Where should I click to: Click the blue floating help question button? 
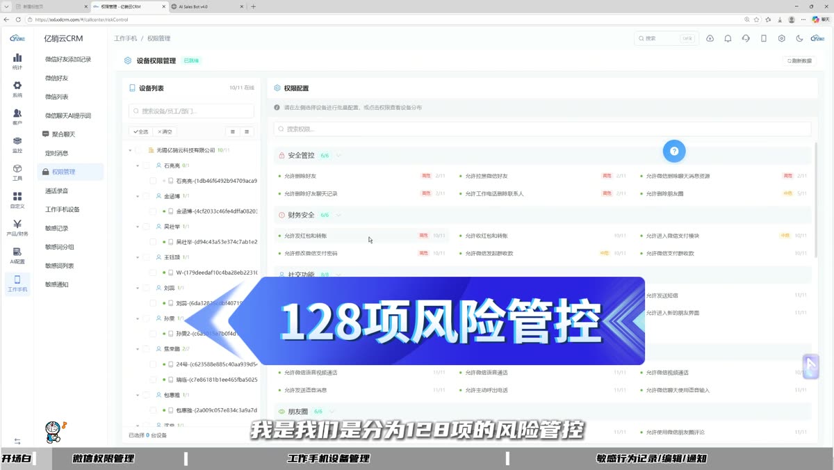point(673,151)
